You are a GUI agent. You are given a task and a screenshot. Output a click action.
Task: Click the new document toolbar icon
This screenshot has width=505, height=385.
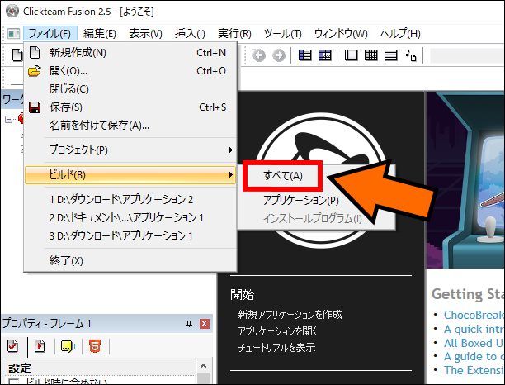click(17, 55)
